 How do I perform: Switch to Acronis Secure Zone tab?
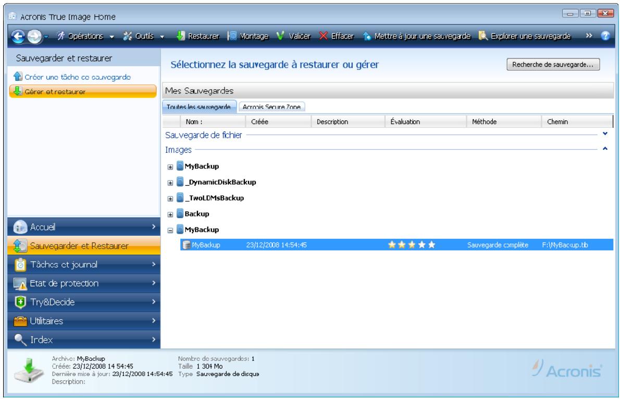[271, 107]
